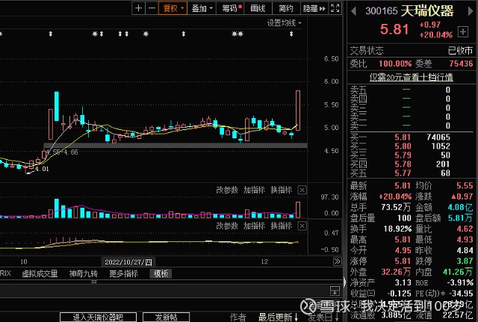This screenshot has height=322, width=478.
Task: Add stock to watchlist with plus icon
Action: point(463,31)
